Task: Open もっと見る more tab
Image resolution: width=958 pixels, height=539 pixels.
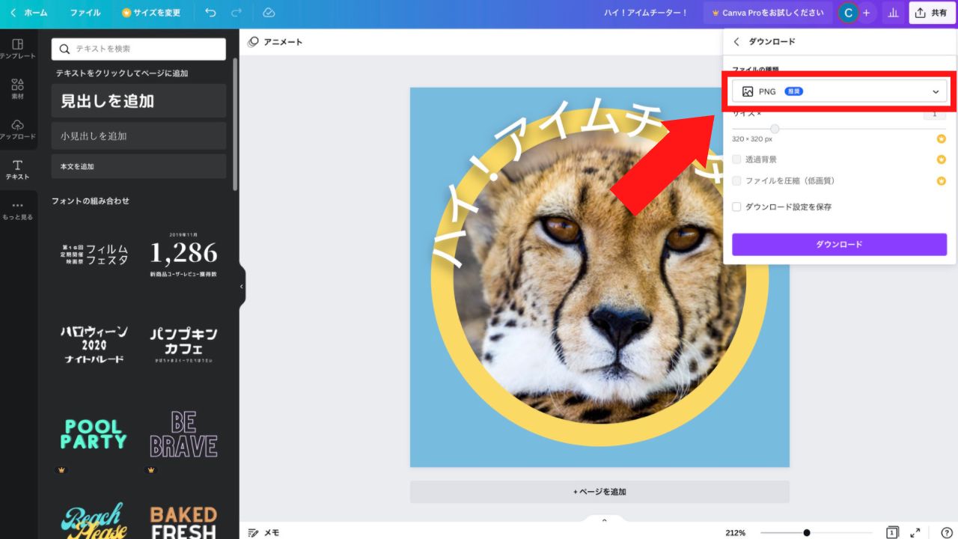Action: [x=18, y=210]
